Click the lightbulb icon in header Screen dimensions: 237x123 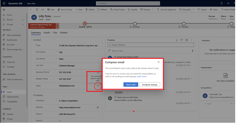222,3
